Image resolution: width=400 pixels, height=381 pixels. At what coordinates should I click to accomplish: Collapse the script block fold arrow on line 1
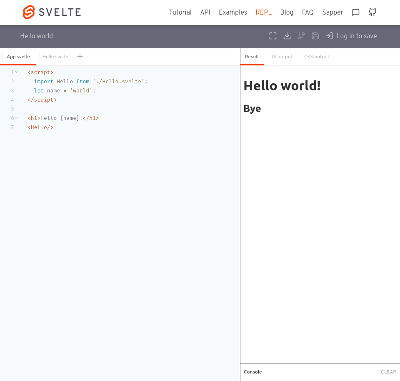click(17, 72)
